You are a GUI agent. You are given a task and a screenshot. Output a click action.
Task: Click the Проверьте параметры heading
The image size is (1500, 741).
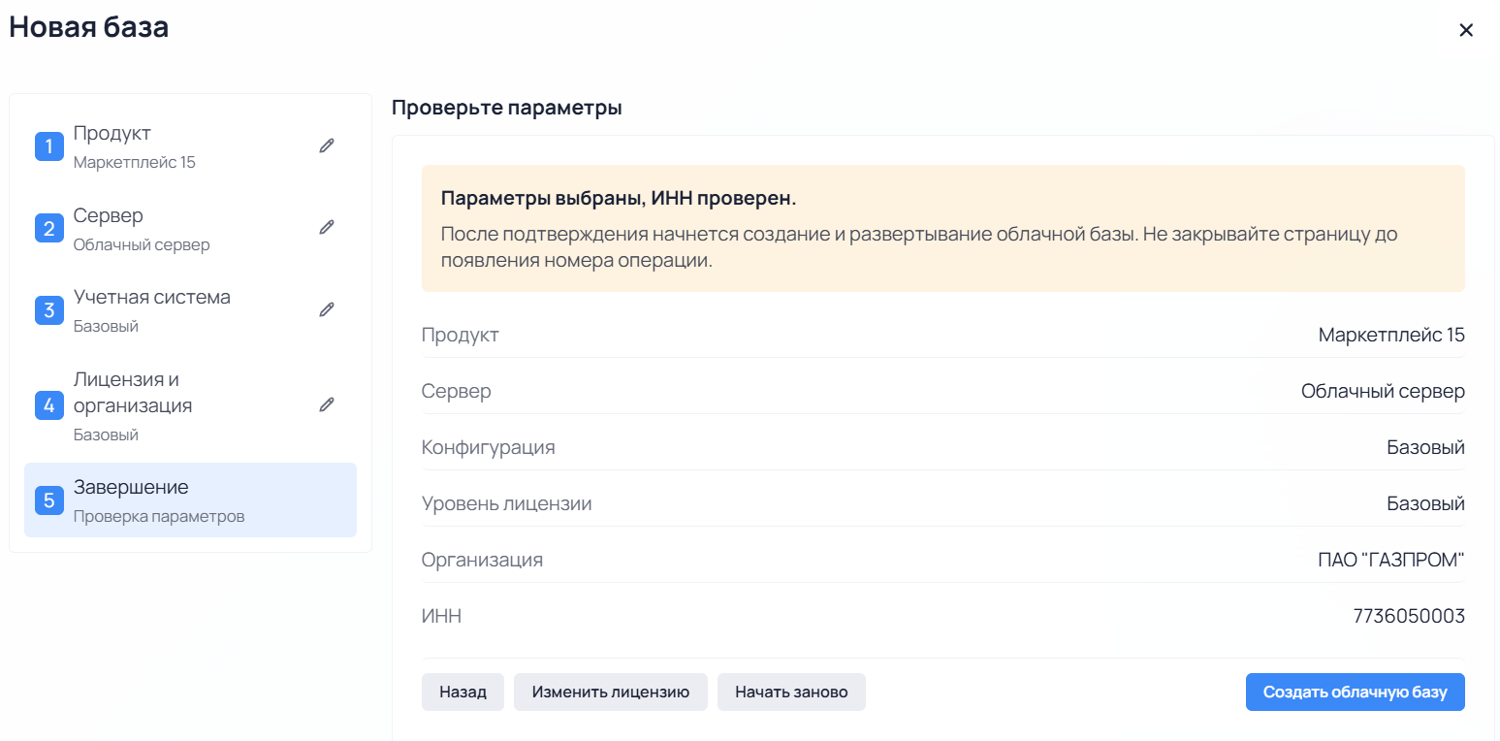[507, 108]
